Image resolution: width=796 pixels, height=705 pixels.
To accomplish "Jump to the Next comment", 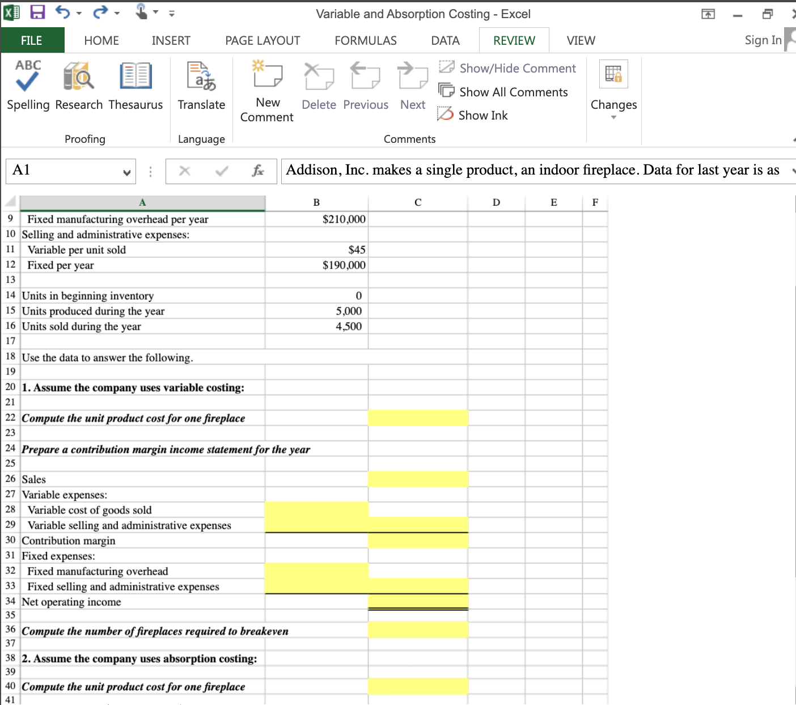I will pos(413,85).
